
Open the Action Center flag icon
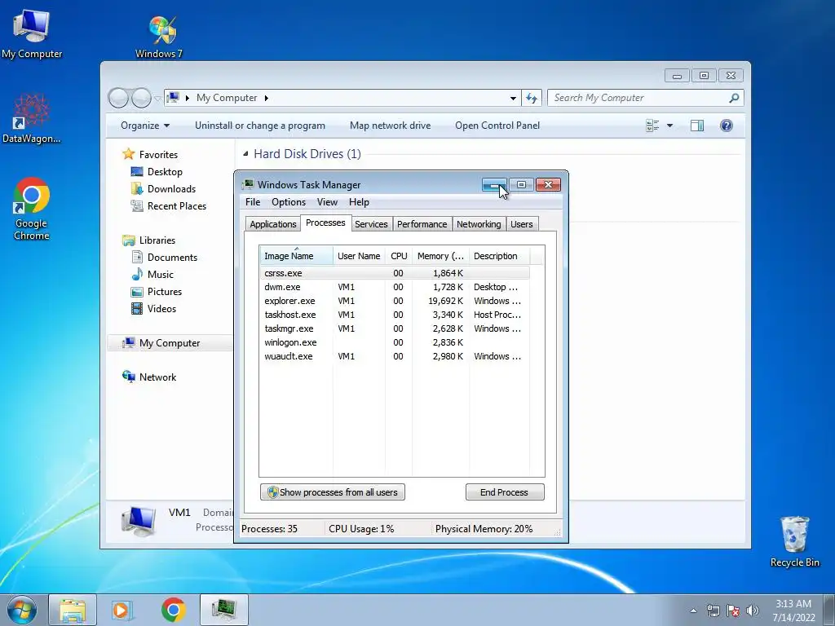click(x=733, y=611)
